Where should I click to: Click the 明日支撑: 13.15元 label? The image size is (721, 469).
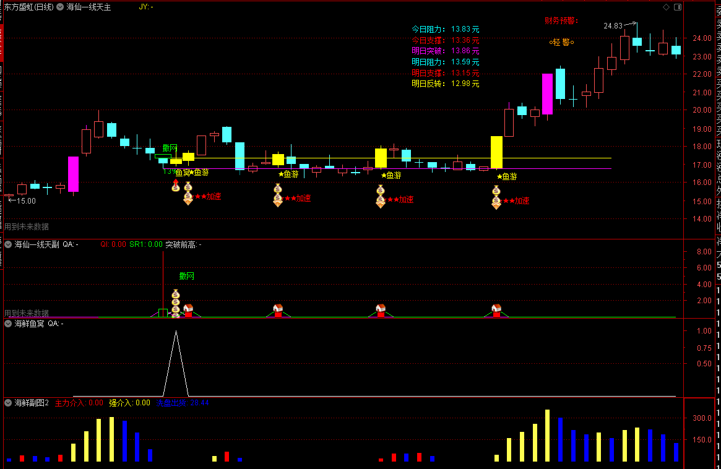click(x=445, y=72)
